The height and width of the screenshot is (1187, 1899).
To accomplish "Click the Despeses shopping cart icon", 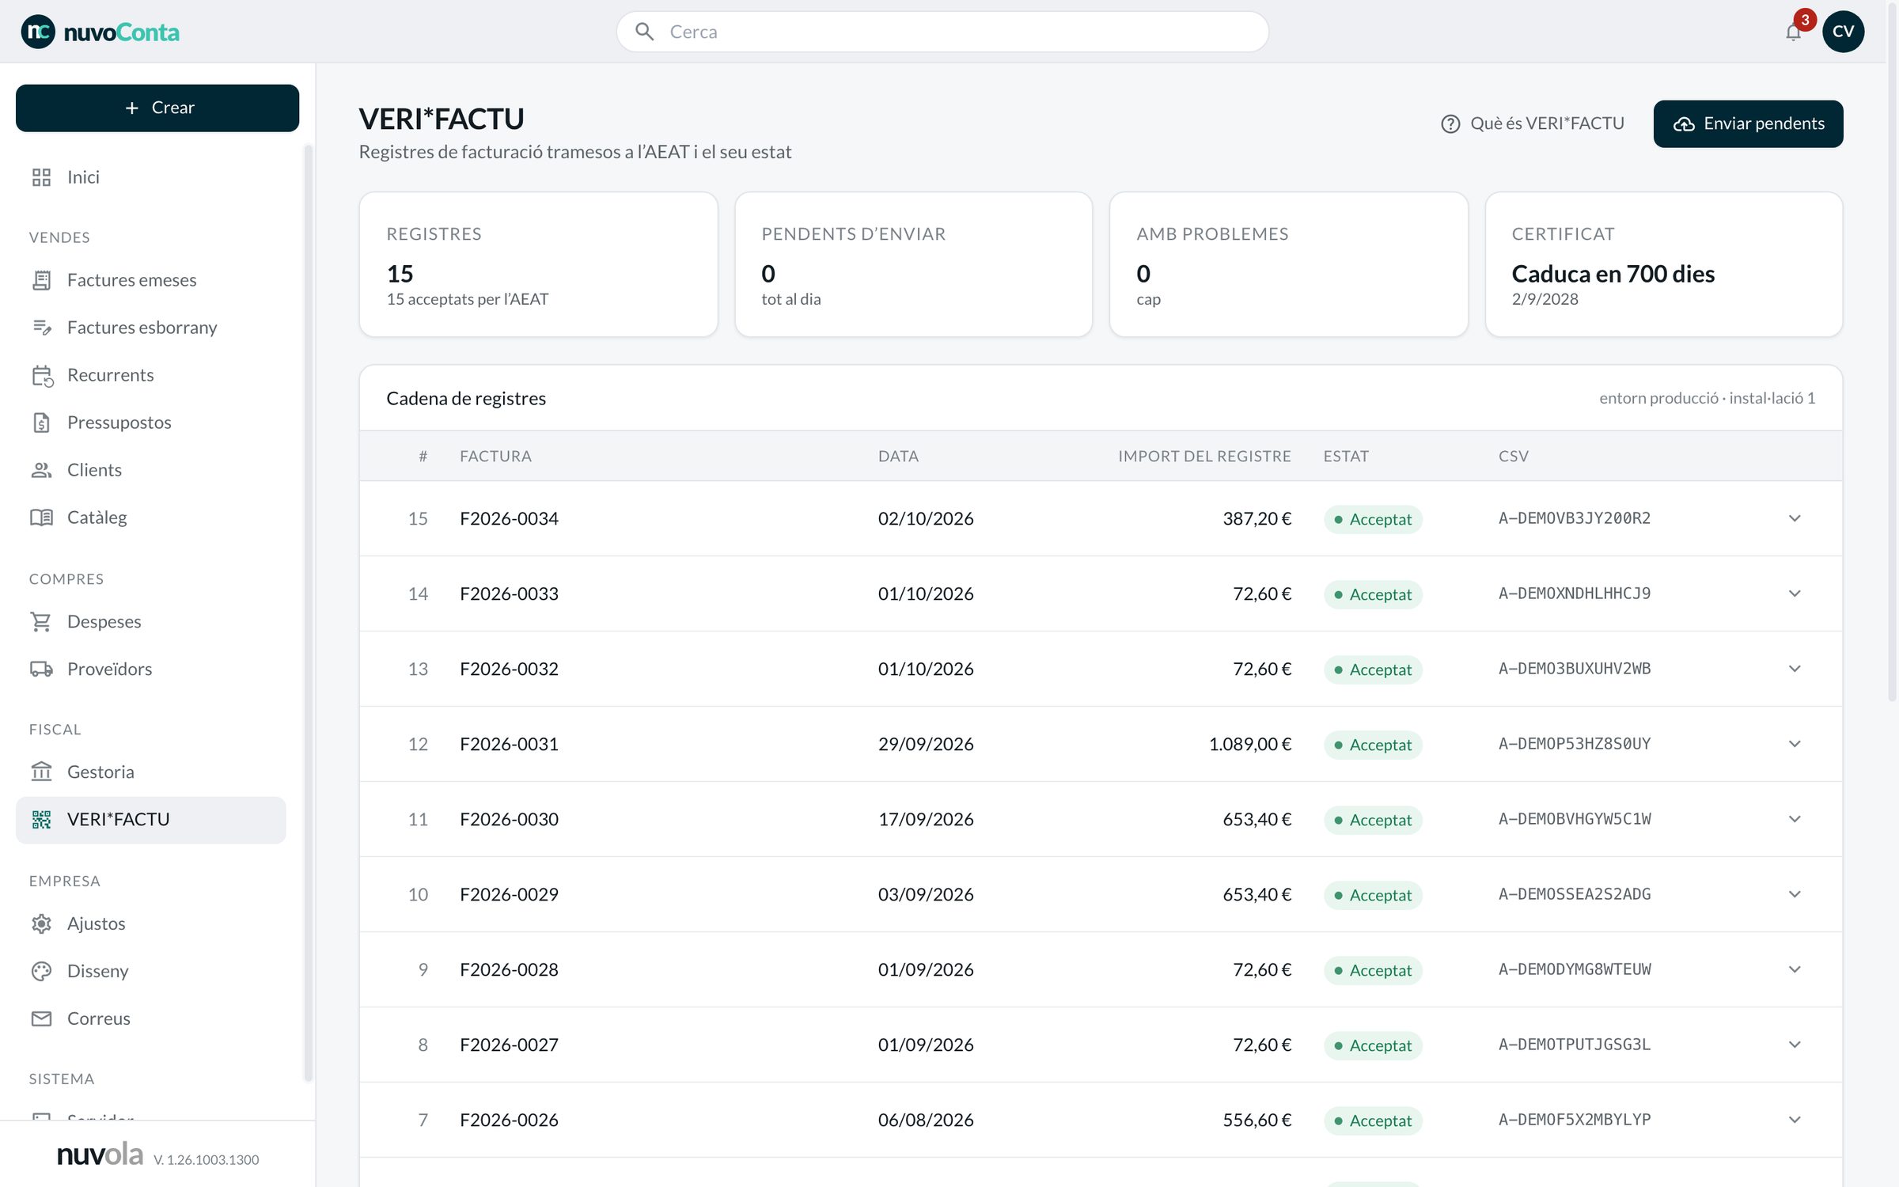I will (41, 622).
